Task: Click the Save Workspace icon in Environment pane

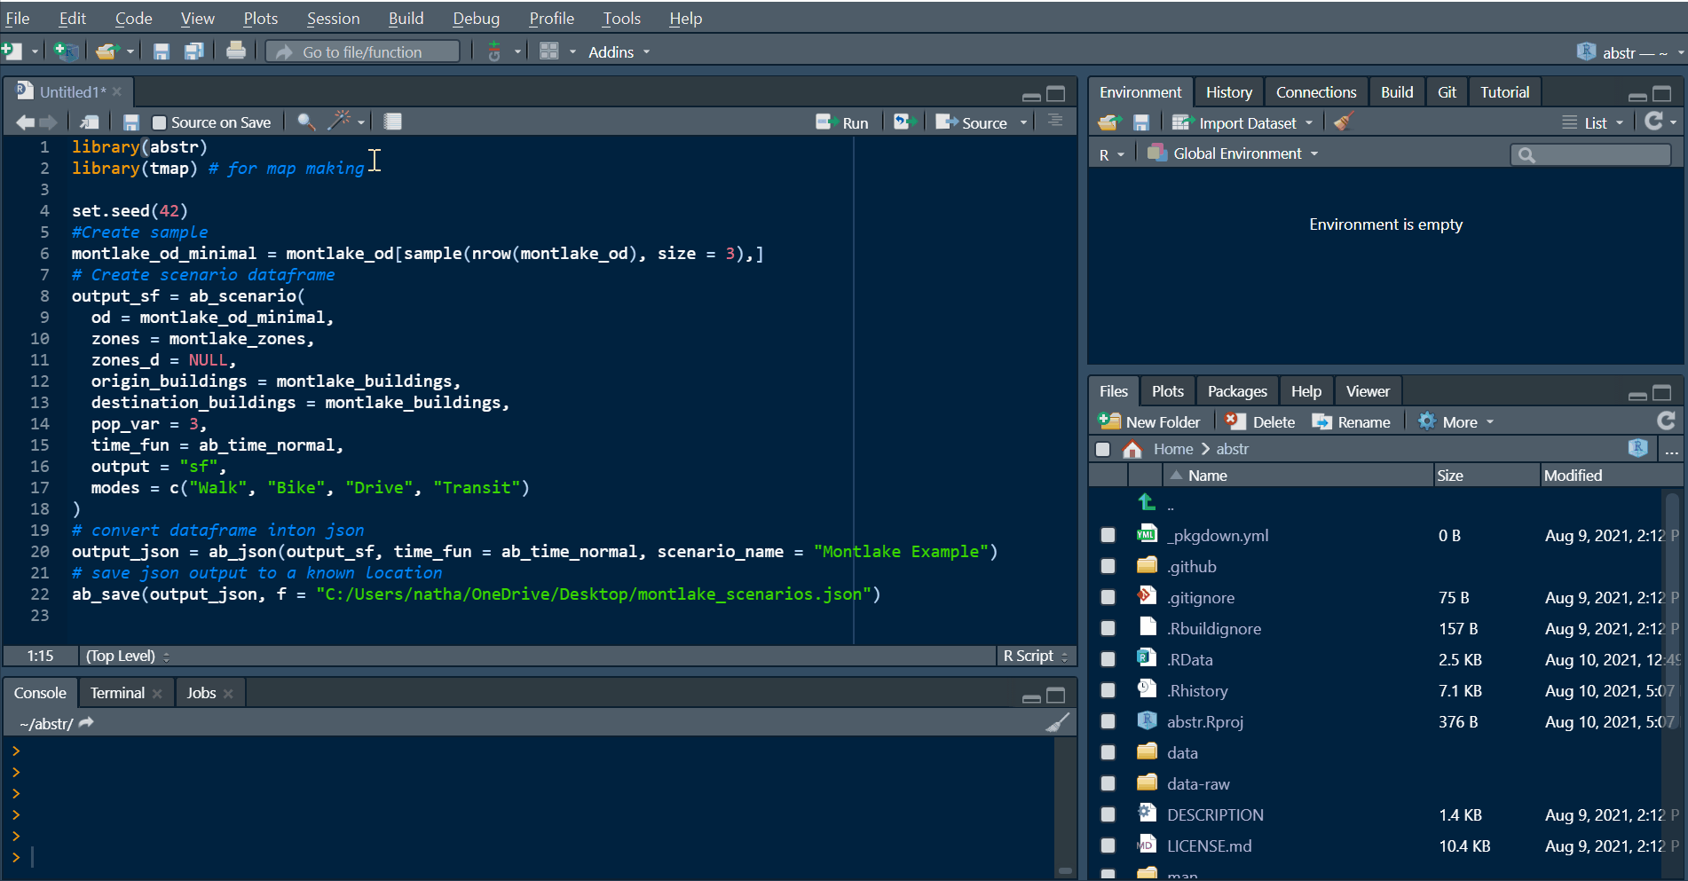Action: point(1141,122)
